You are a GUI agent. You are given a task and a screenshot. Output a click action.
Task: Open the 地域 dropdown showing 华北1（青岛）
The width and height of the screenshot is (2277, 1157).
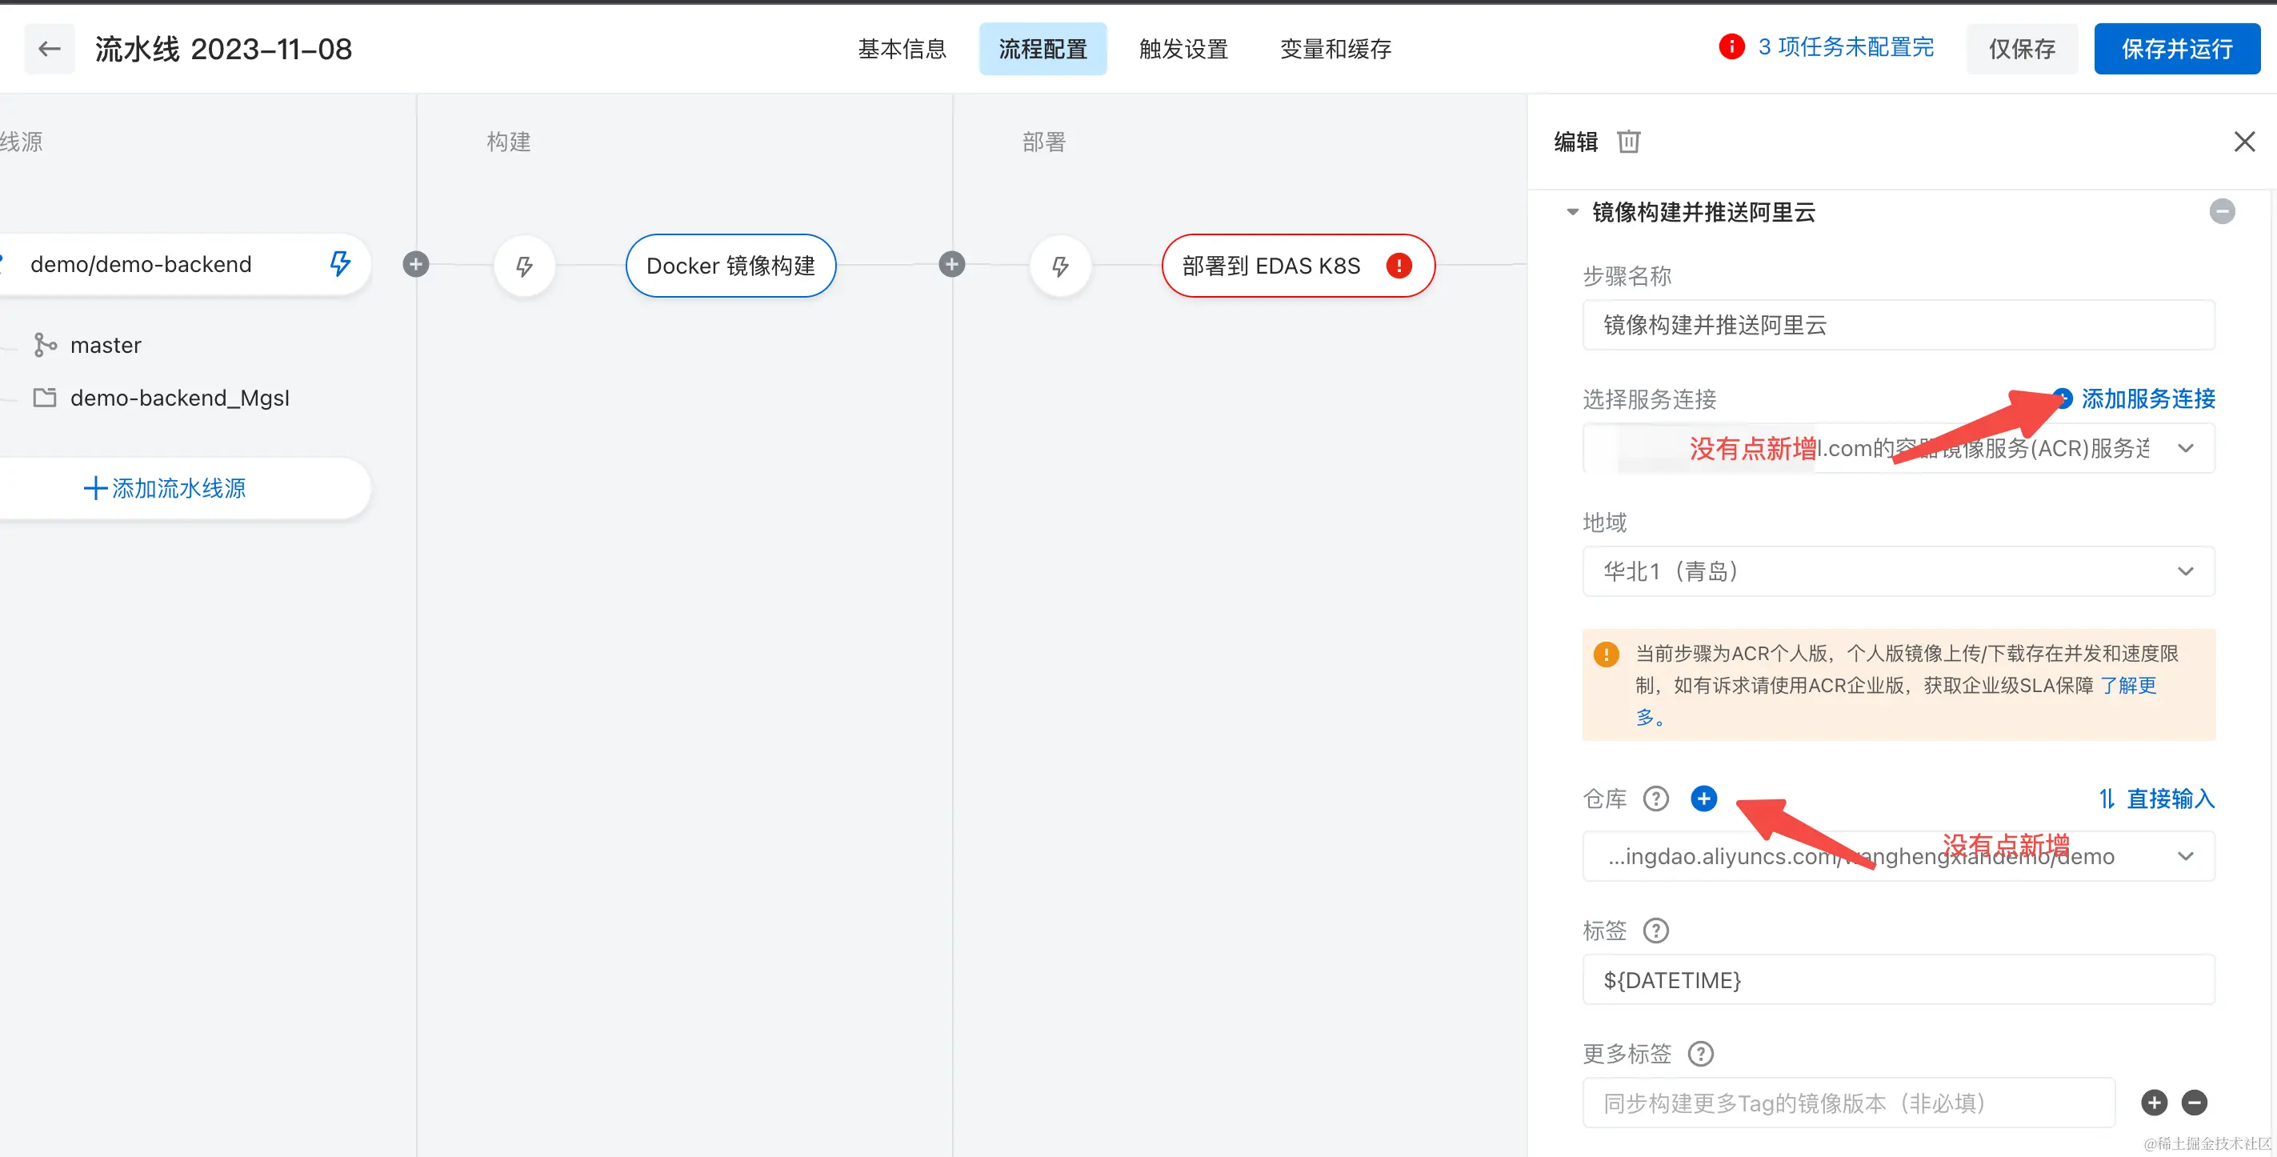pyautogui.click(x=1898, y=571)
